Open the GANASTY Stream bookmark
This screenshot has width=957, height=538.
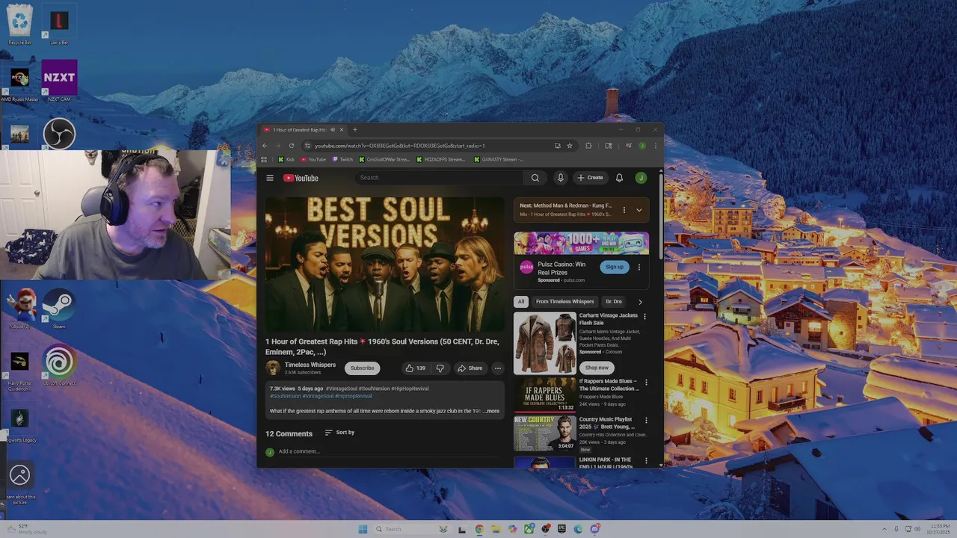(498, 159)
